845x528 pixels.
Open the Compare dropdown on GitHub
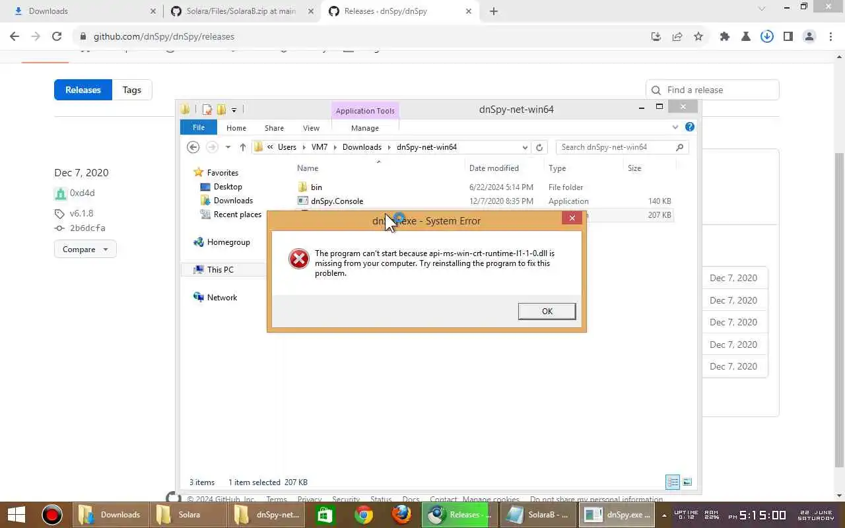(x=85, y=249)
